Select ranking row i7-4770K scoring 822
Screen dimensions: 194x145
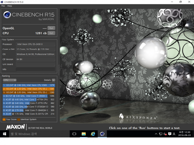[29, 99]
